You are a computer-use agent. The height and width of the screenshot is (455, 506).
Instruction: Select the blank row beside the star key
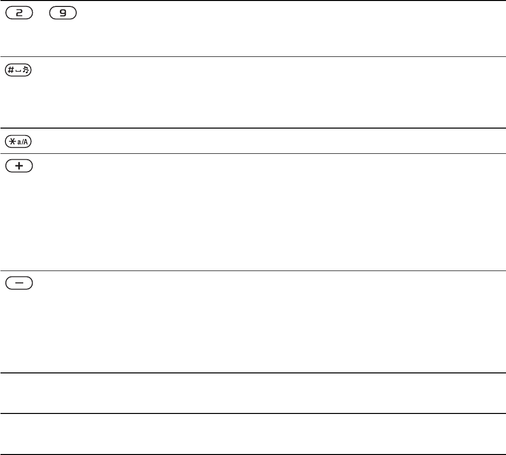tap(269, 141)
